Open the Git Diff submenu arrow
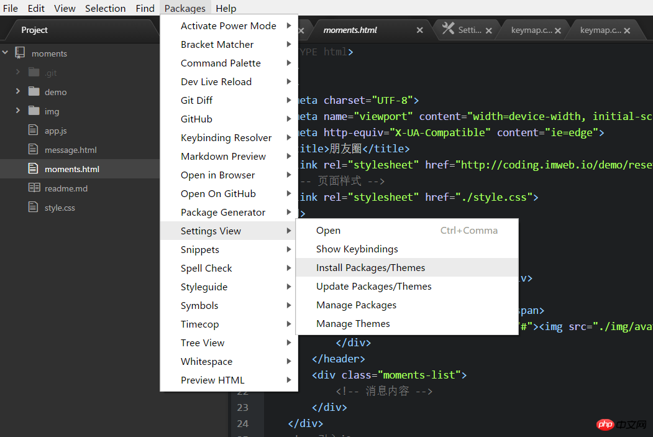Screen dimensions: 653x437 [x=289, y=101]
